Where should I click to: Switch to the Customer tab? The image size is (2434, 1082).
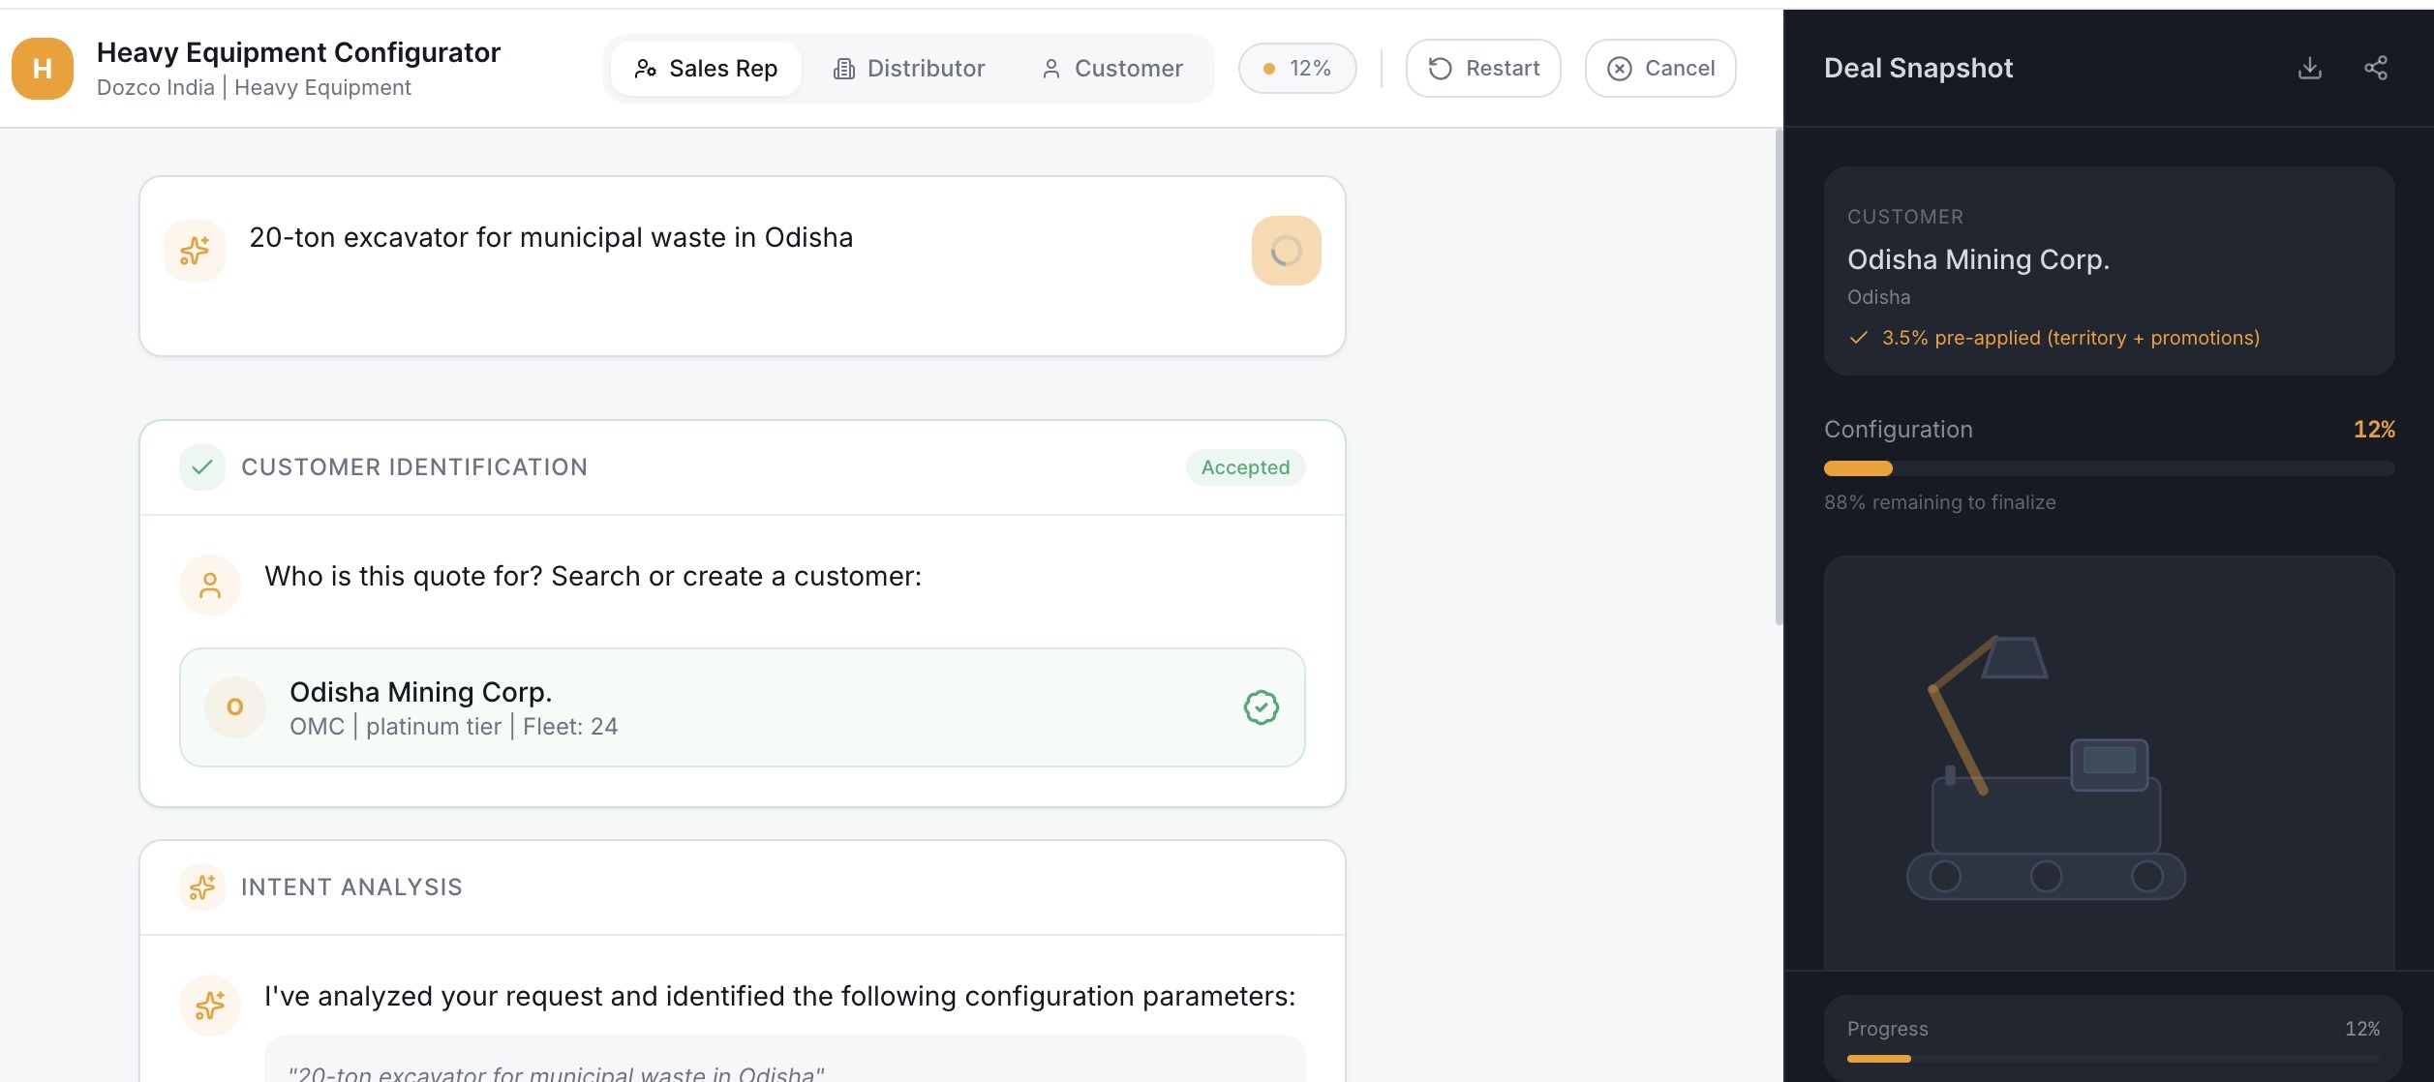[1111, 68]
